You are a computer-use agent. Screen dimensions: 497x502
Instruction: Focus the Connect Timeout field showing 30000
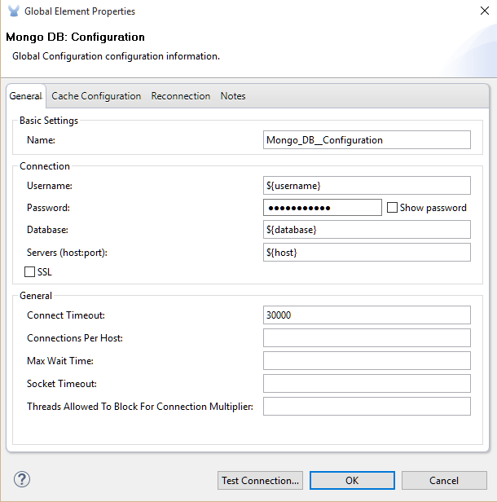click(x=367, y=315)
